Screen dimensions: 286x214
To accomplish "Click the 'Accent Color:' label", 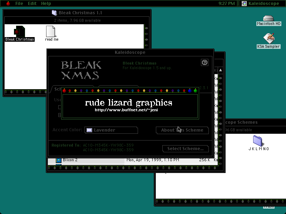I will click(x=67, y=130).
